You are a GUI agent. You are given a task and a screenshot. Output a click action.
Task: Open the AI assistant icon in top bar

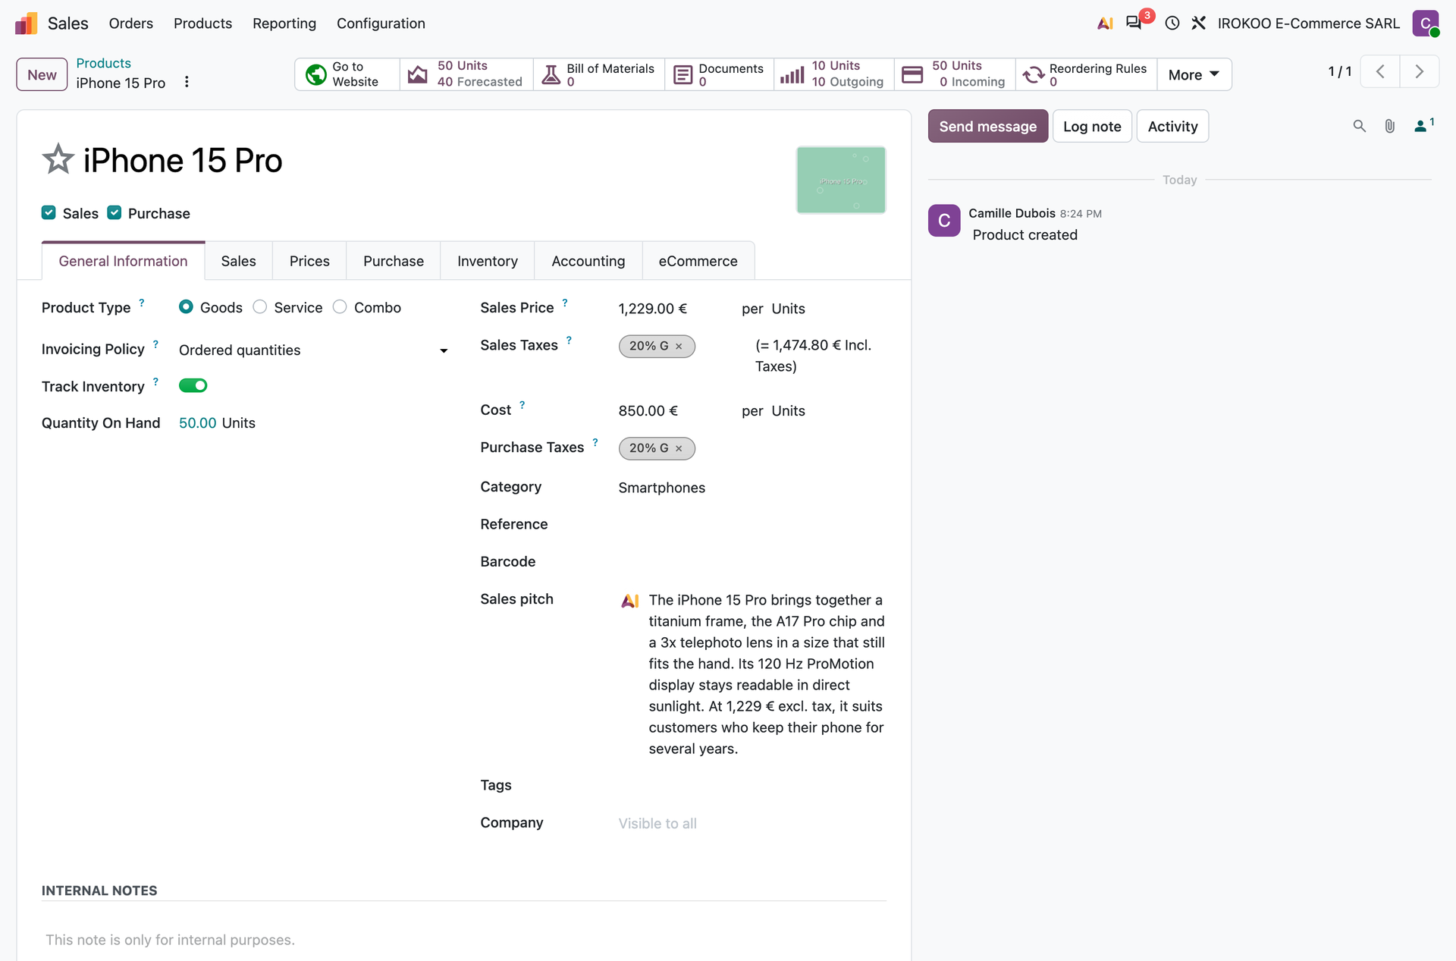(1105, 24)
